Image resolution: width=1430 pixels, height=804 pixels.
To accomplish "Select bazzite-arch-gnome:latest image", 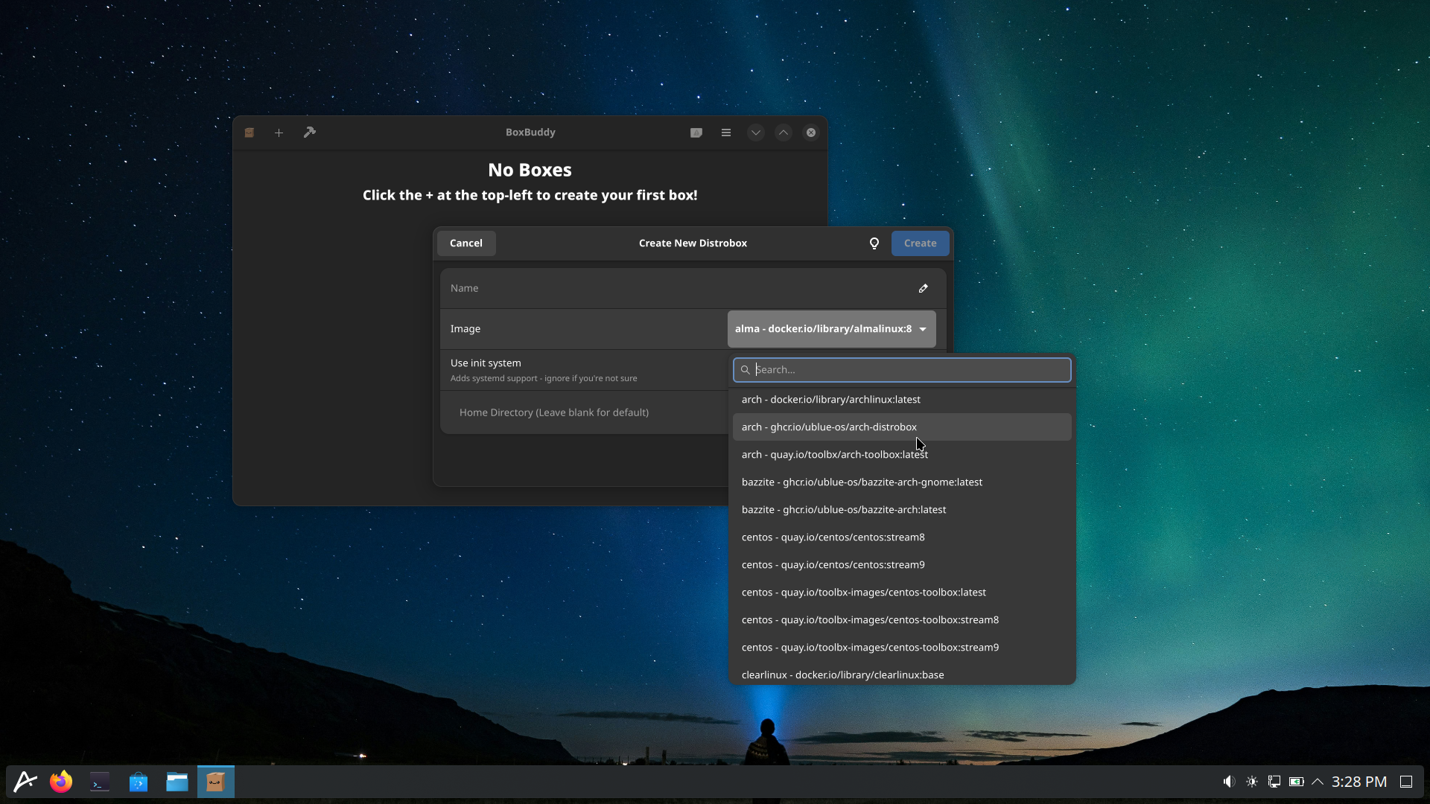I will [x=902, y=482].
